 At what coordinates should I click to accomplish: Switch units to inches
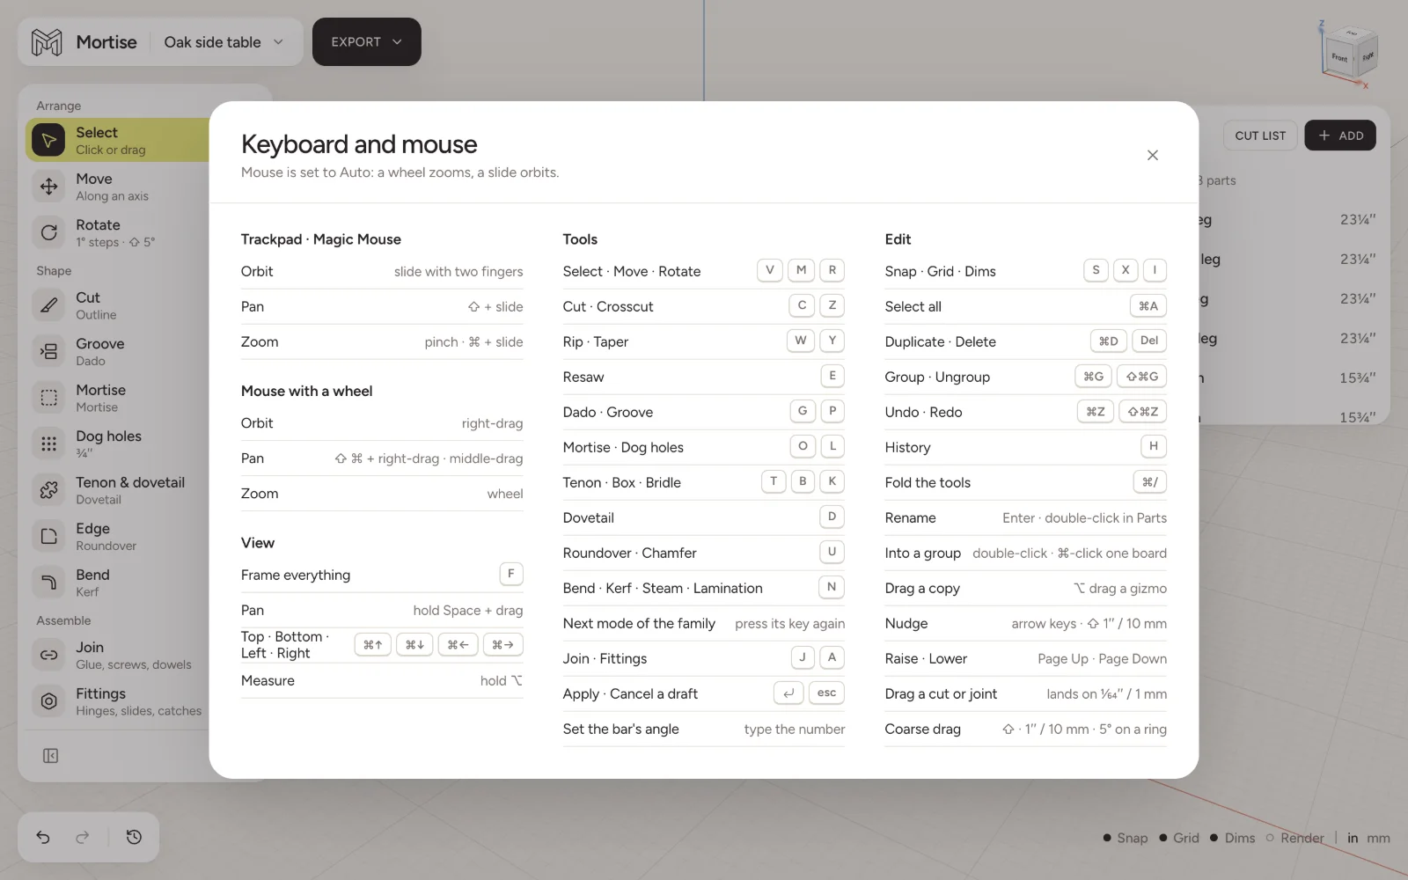1353,838
